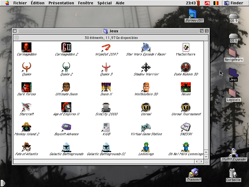
Task: Click the Doom II icon
Action: pos(106,87)
